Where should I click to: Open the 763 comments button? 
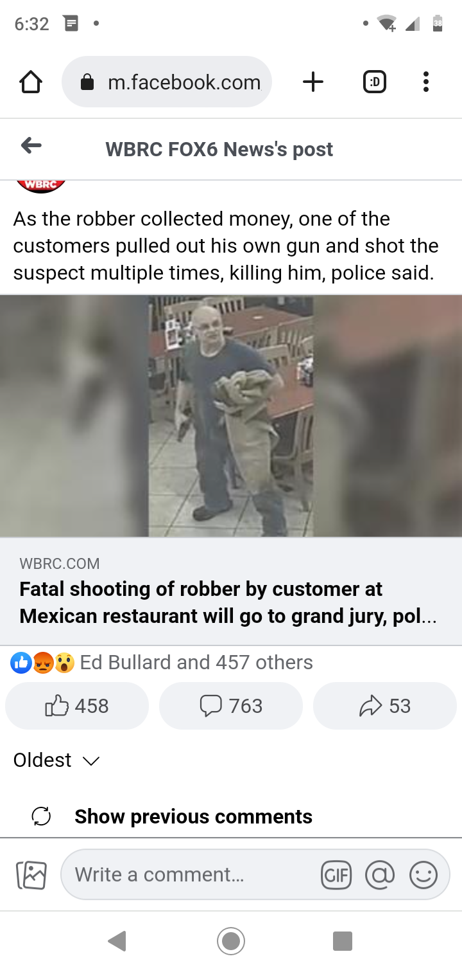click(x=231, y=706)
